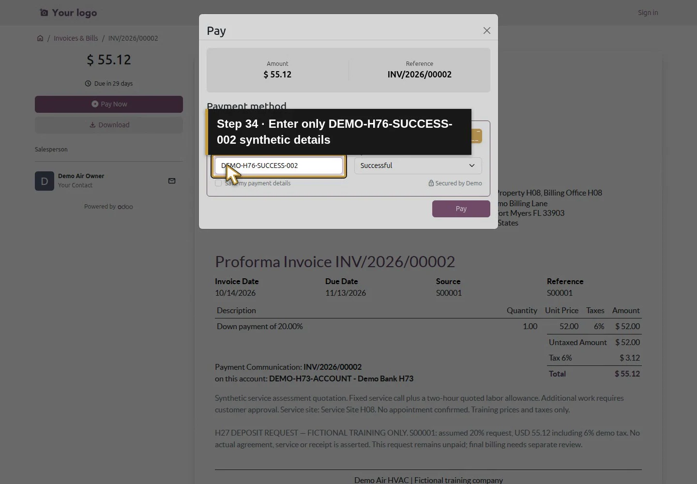697x484 pixels.
Task: Click the Pay Now button in the sidebar
Action: coord(109,104)
